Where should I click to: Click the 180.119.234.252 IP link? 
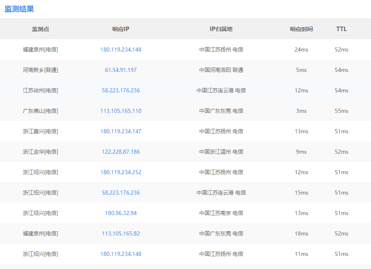click(121, 172)
